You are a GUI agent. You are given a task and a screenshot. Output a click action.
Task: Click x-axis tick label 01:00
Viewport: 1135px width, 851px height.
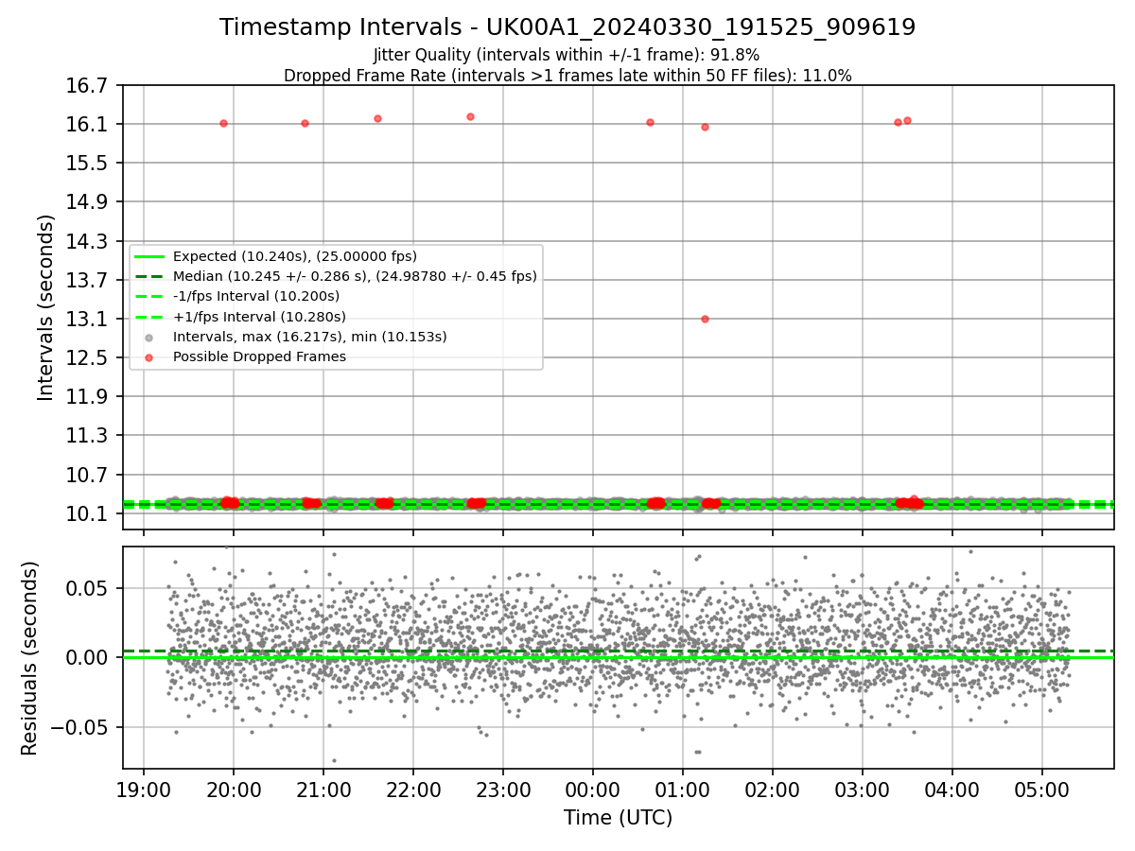tap(683, 791)
